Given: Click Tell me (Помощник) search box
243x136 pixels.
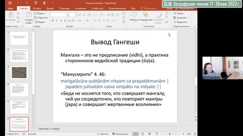Looking at the screenshot, I should pyautogui.click(x=149, y=8).
